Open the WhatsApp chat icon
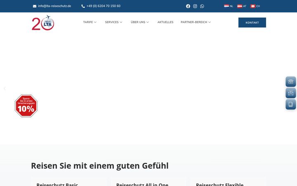The height and width of the screenshot is (186, 297). click(202, 6)
